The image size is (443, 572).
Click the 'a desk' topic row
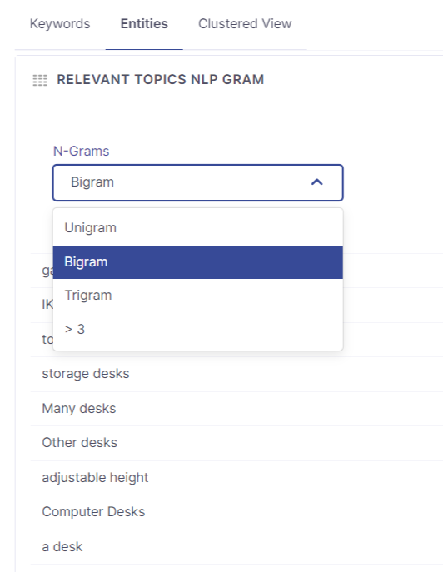click(236, 547)
